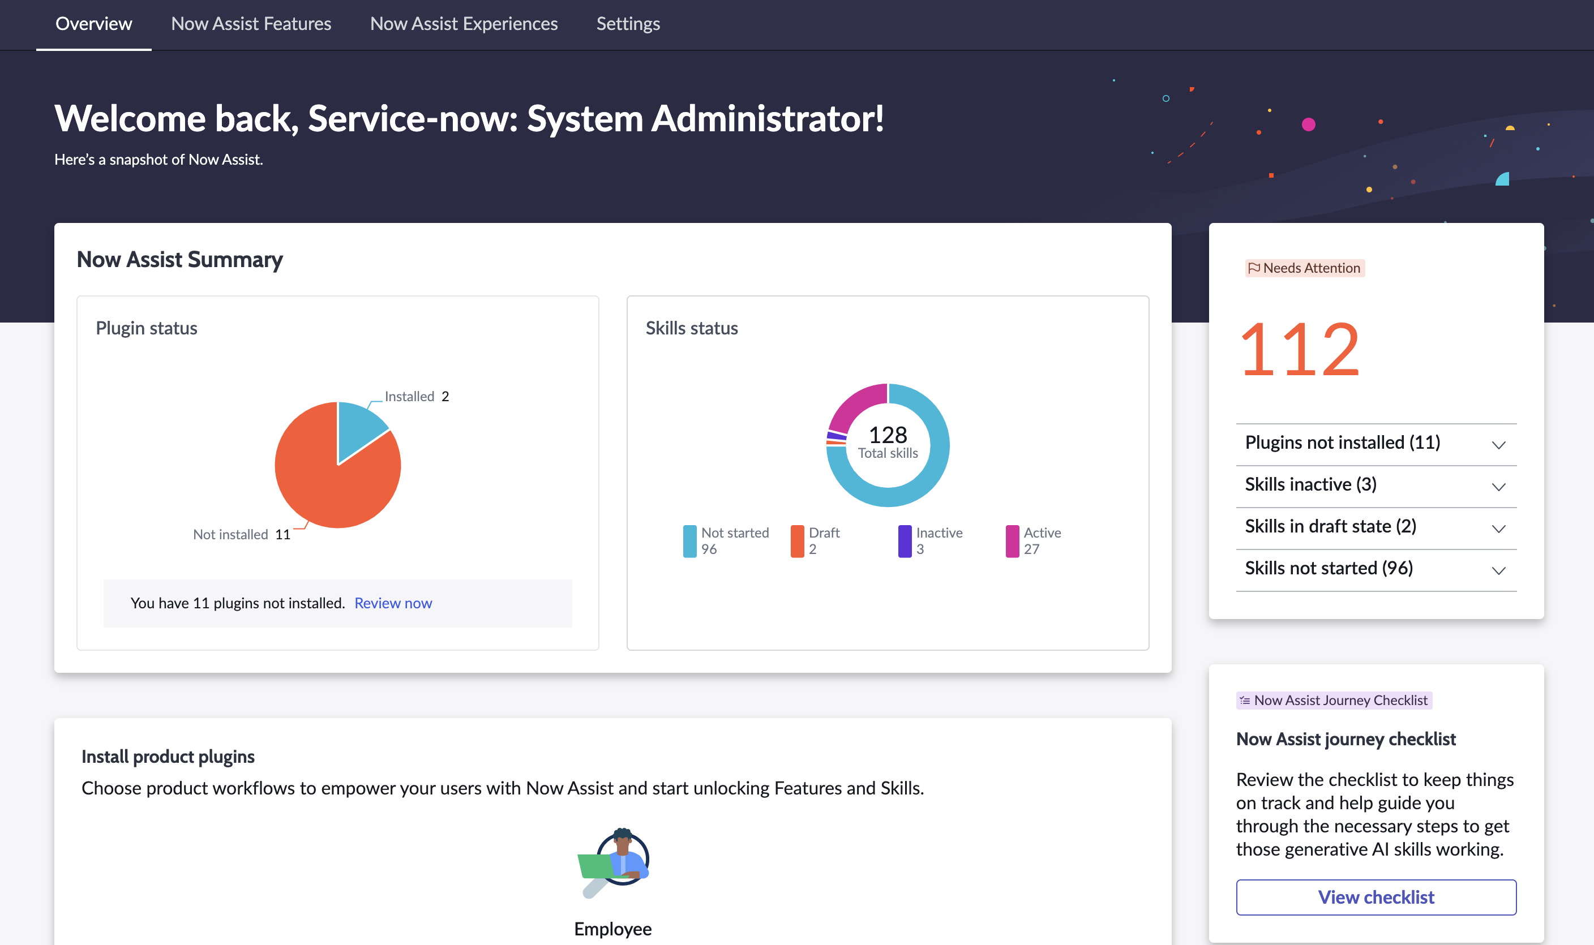This screenshot has height=945, width=1594.
Task: Click the Skills status heading
Action: click(x=692, y=328)
